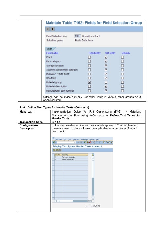
Task: Click the horizontal scrollbar under the table
Action: (73, 201)
